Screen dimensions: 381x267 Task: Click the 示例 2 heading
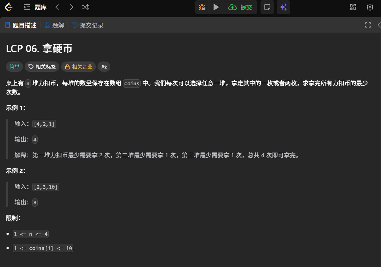point(16,171)
